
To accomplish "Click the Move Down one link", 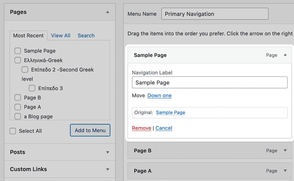I will coord(159,95).
